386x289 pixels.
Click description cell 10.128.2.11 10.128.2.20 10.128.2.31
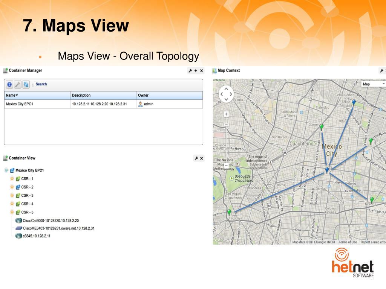[99, 104]
